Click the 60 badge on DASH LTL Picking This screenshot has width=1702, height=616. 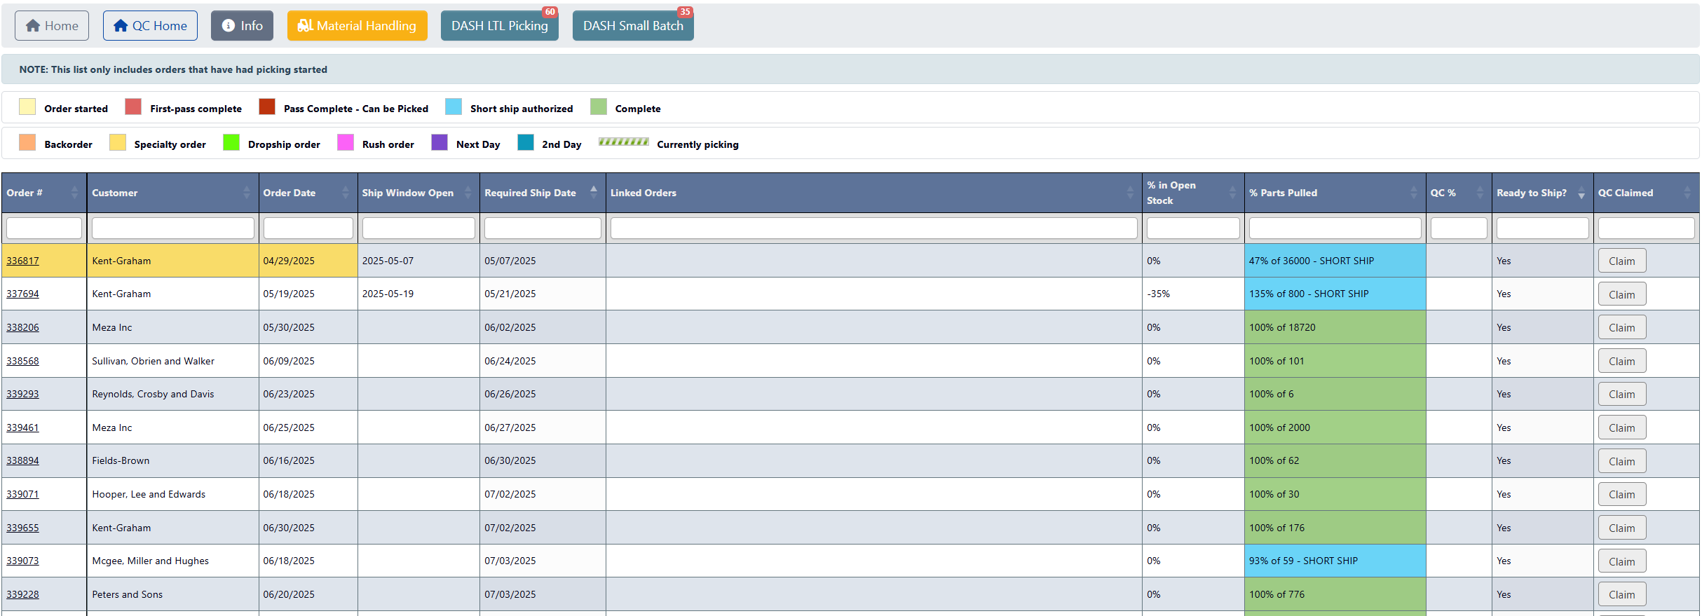pyautogui.click(x=550, y=12)
